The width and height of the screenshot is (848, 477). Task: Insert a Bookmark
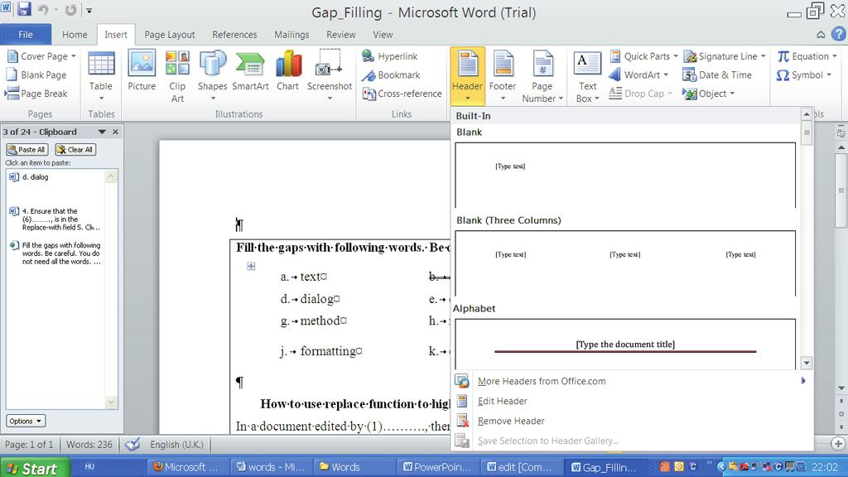[x=391, y=75]
